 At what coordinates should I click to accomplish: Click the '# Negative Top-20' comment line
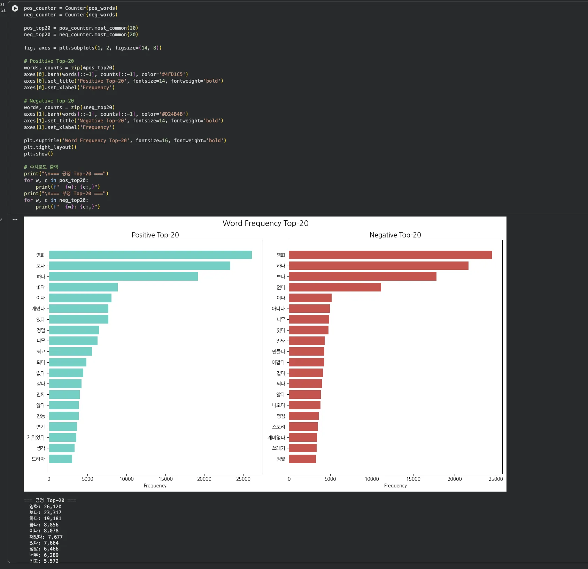(x=49, y=101)
